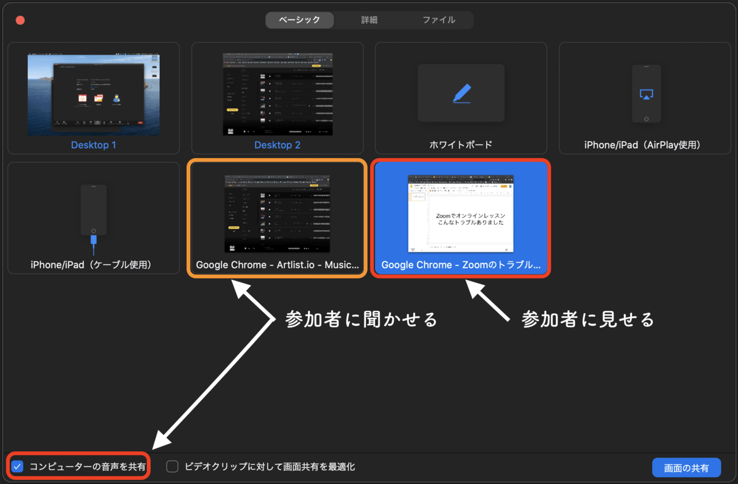Select the Desktop 2 screen thumbnail

[277, 95]
